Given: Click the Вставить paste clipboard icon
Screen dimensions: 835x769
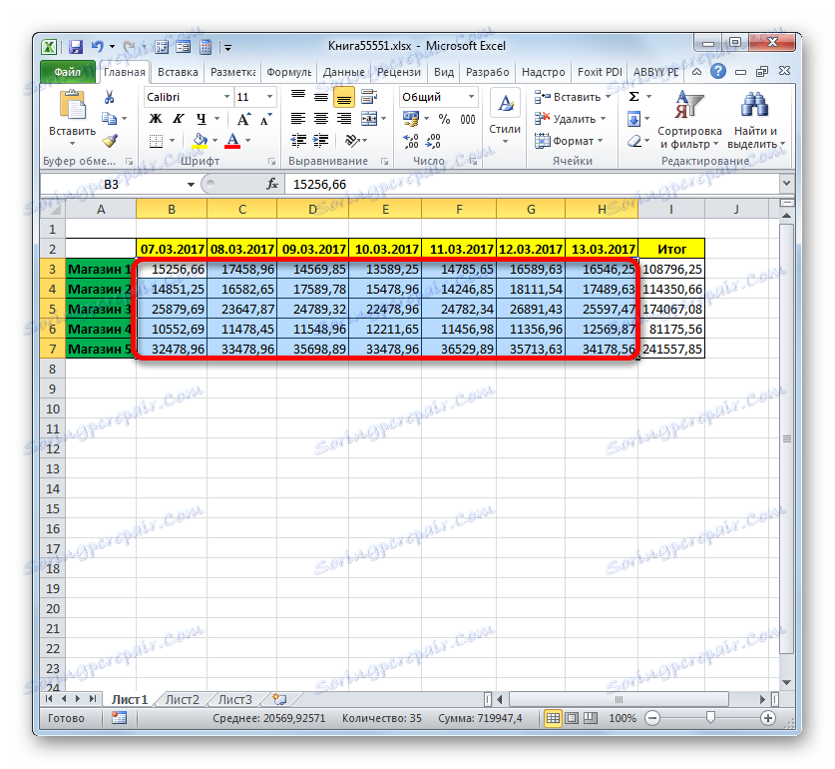Looking at the screenshot, I should click(73, 106).
